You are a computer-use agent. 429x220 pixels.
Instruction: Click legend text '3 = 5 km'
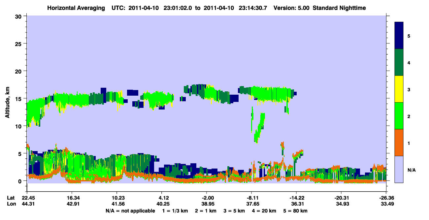tap(235, 211)
